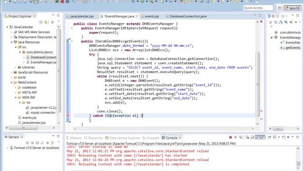
Task: Click the Console vertical scrollbar thumb
Action: pos(299,163)
